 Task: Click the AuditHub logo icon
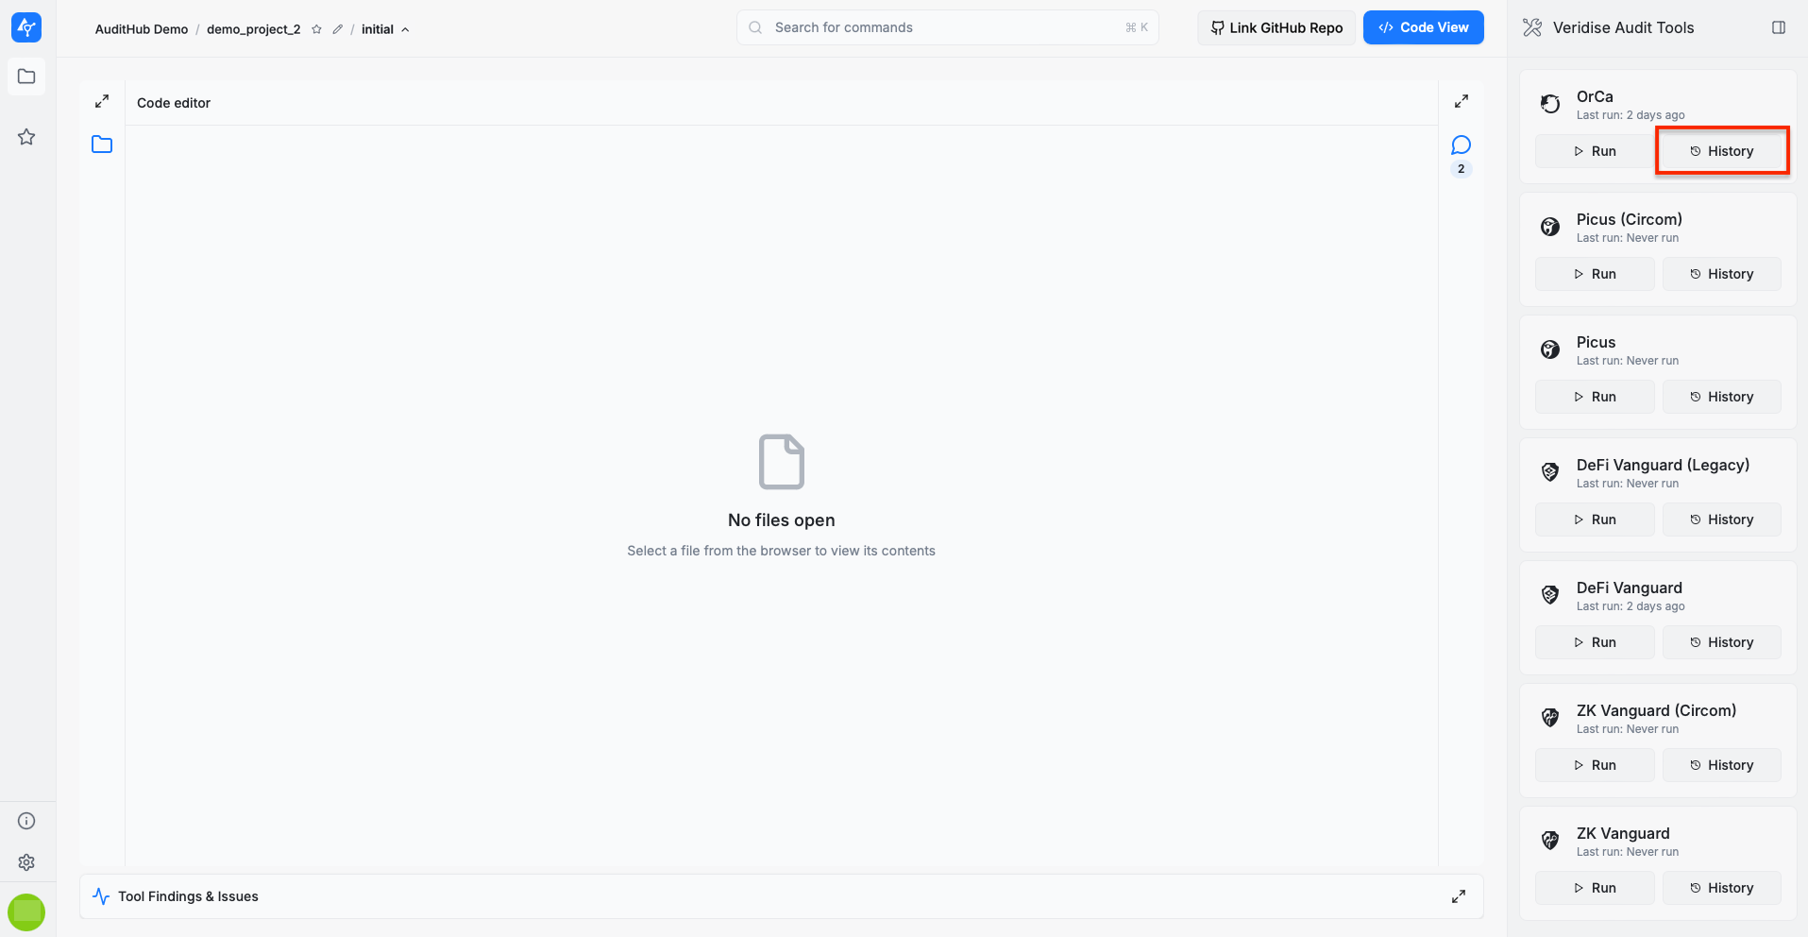[26, 27]
